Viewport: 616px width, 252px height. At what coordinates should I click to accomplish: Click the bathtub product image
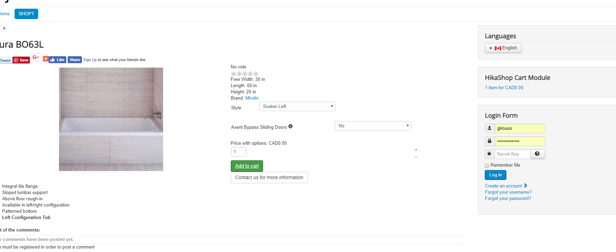[x=111, y=119]
